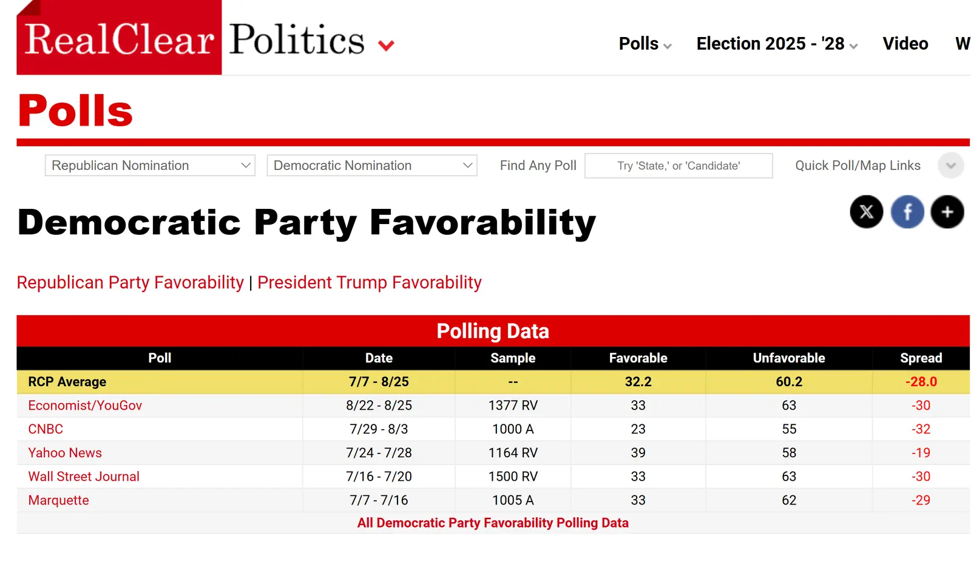
Task: Open the Marquette poll link
Action: [x=58, y=500]
